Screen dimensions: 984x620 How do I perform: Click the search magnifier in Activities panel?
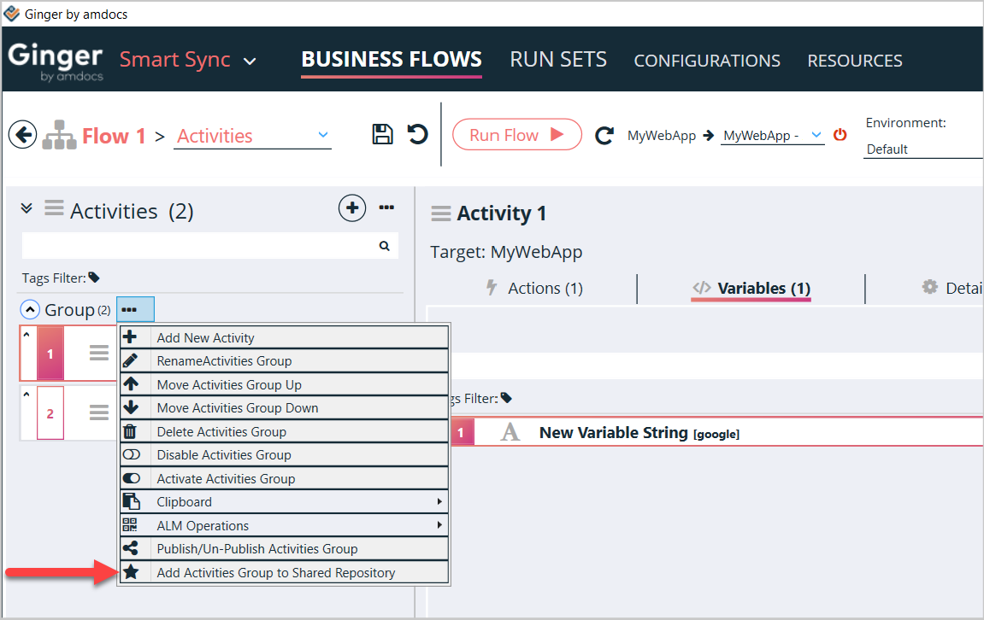click(x=384, y=246)
